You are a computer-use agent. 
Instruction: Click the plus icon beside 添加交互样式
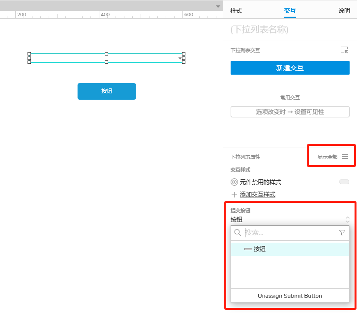[x=234, y=195]
